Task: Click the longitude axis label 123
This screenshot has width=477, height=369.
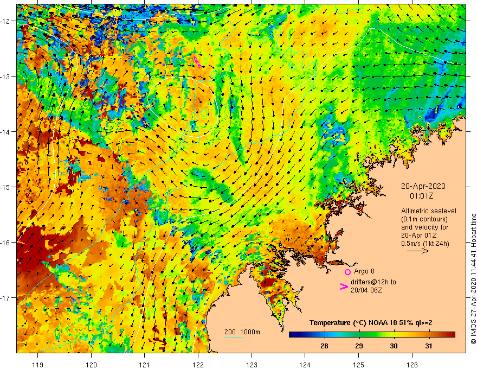Action: (x=252, y=365)
